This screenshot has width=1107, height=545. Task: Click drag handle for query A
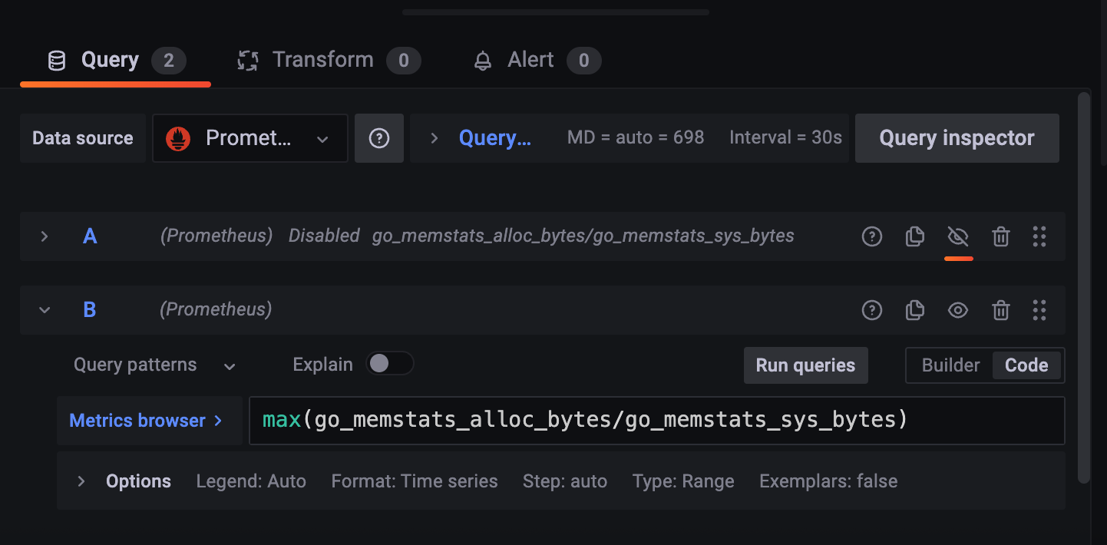click(1039, 236)
